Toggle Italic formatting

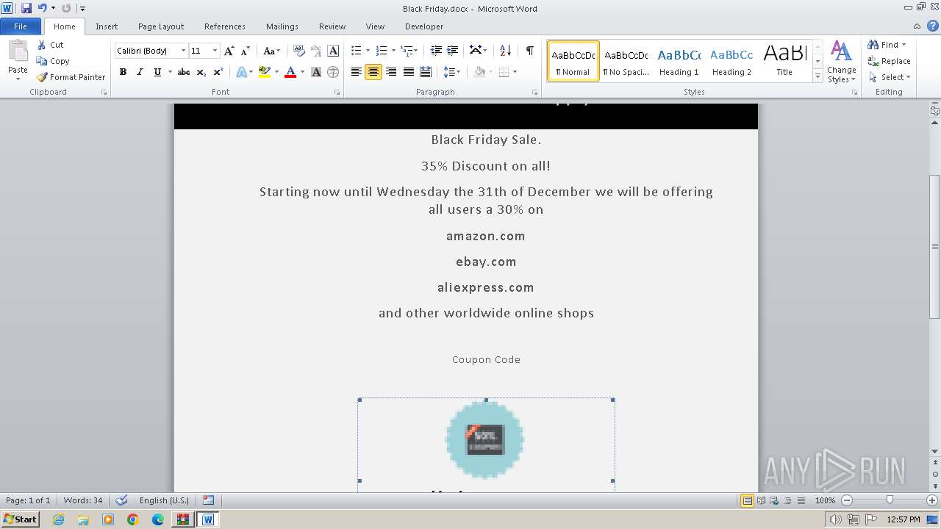(x=140, y=72)
